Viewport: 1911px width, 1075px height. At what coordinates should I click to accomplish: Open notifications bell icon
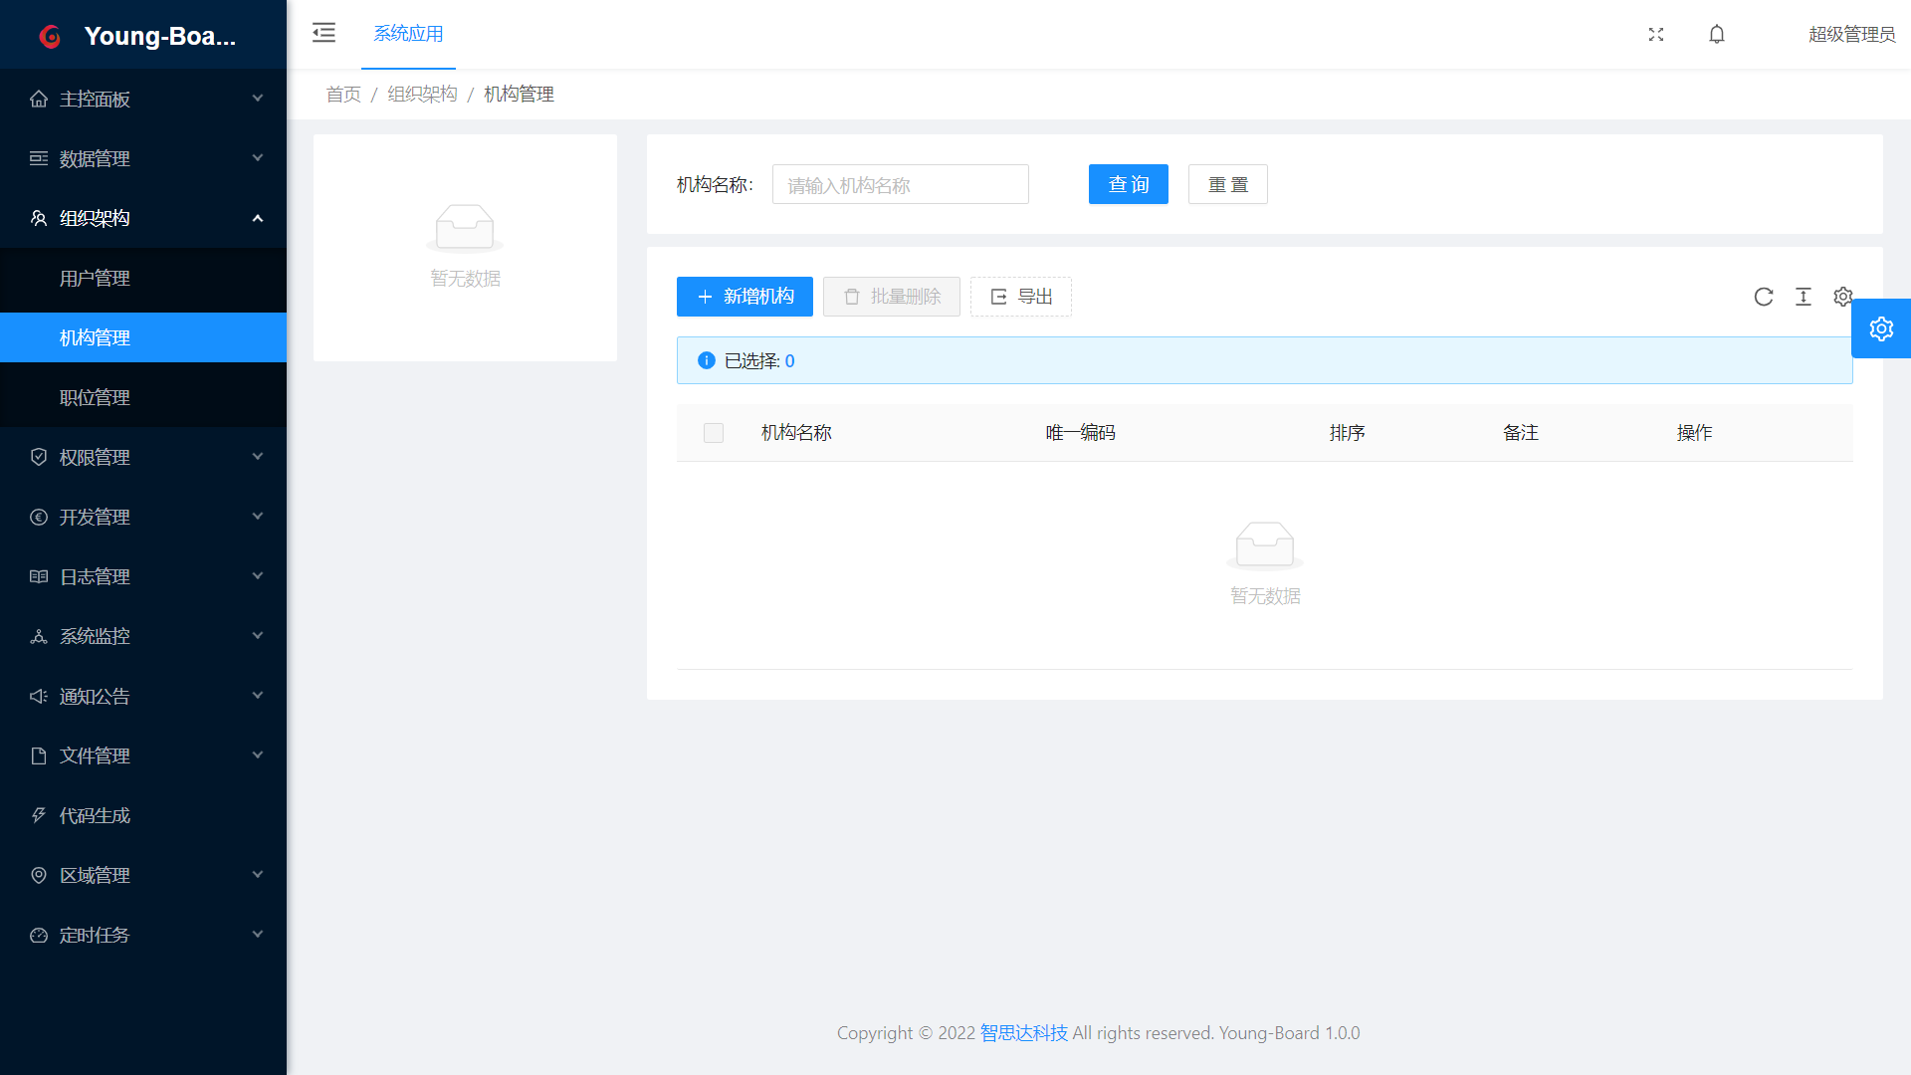[1717, 34]
